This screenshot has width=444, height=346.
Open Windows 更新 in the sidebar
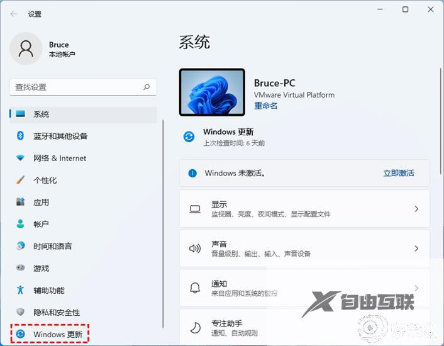point(50,334)
